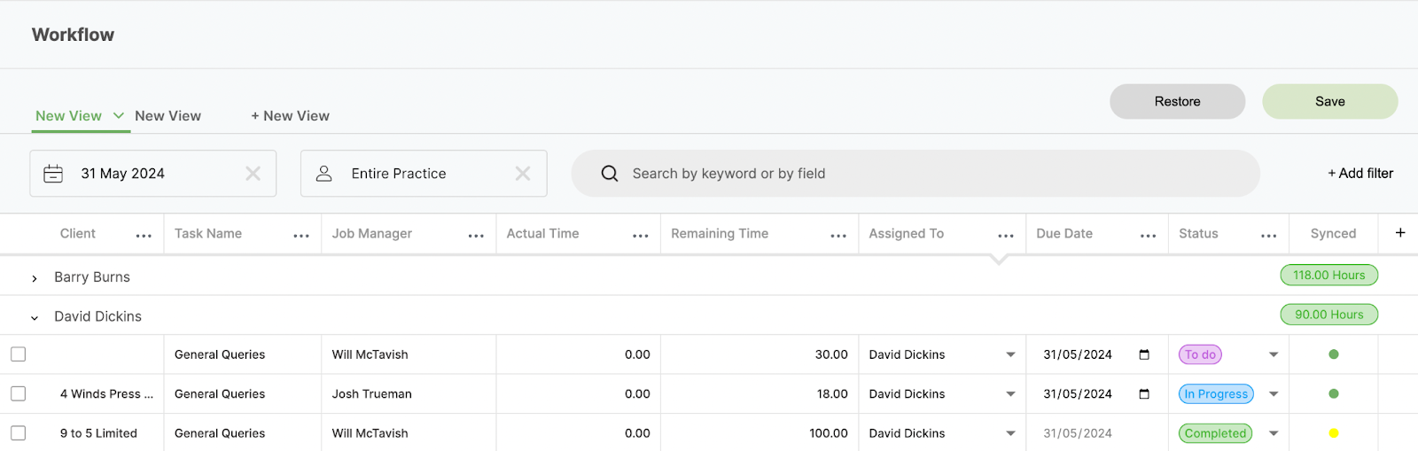The width and height of the screenshot is (1418, 451).
Task: Click the calendar icon in date filter
Action: [53, 174]
